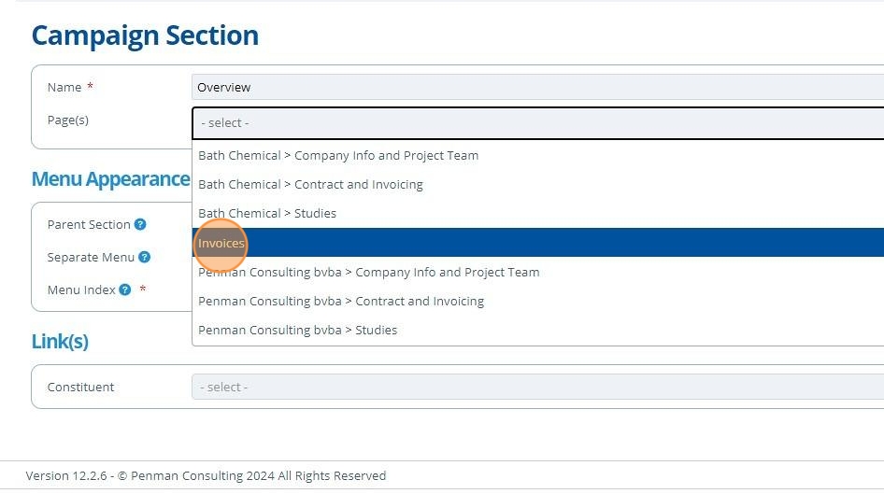
Task: Click the Constituent label
Action: (80, 388)
